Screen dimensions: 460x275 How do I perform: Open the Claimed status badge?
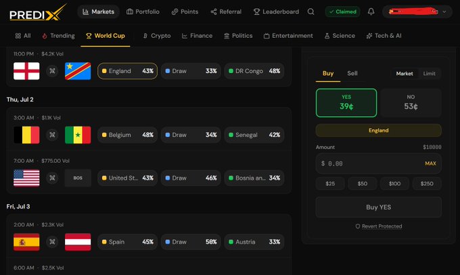343,11
